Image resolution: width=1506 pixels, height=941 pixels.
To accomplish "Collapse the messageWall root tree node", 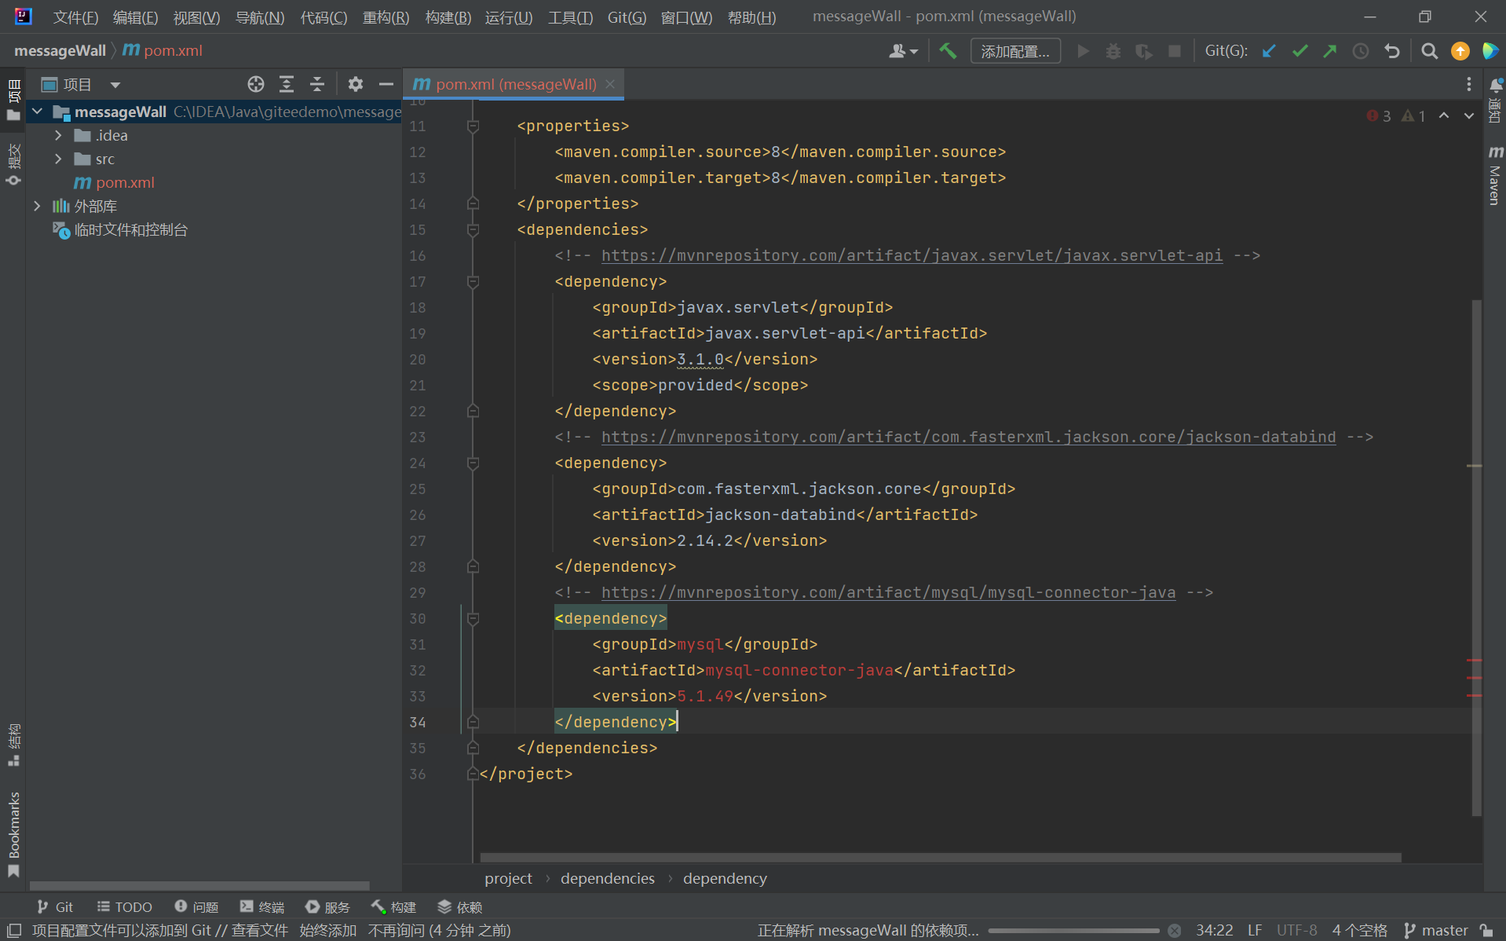I will point(37,112).
